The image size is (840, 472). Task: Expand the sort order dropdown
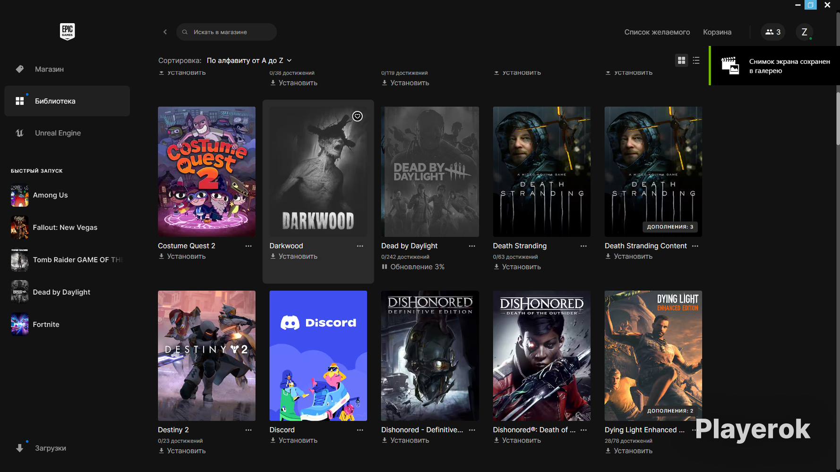[x=249, y=60]
